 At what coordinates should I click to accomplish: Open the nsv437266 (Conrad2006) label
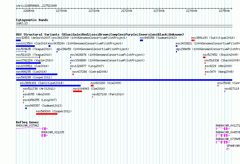90,72
